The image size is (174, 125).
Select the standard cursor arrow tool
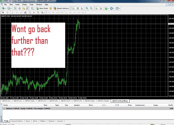pyautogui.click(x=3, y=13)
